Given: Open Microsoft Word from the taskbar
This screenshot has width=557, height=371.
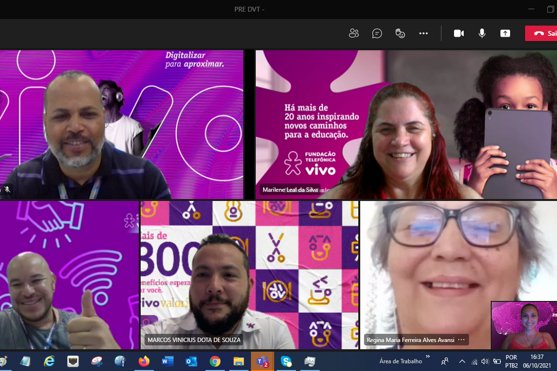Looking at the screenshot, I should point(168,361).
